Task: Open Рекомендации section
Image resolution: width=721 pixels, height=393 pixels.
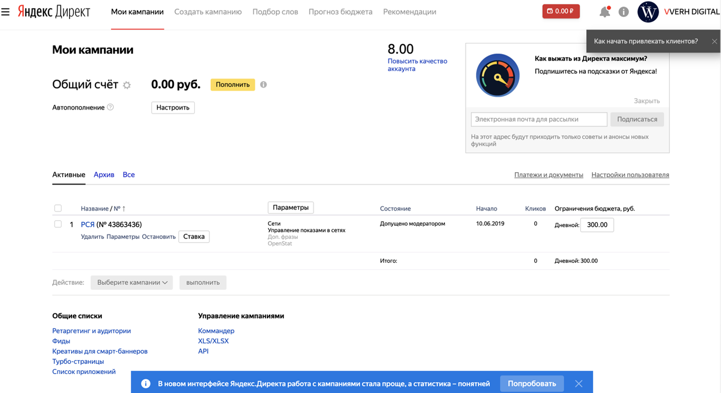Action: [409, 12]
